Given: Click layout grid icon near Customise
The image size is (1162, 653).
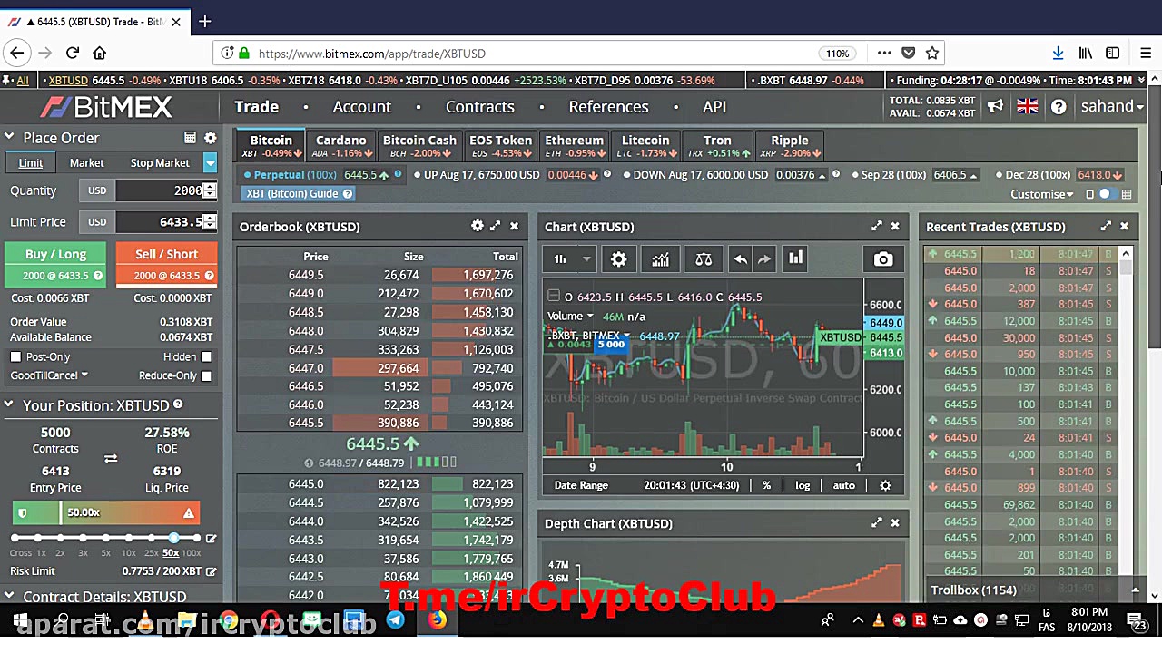Looking at the screenshot, I should point(1127,194).
